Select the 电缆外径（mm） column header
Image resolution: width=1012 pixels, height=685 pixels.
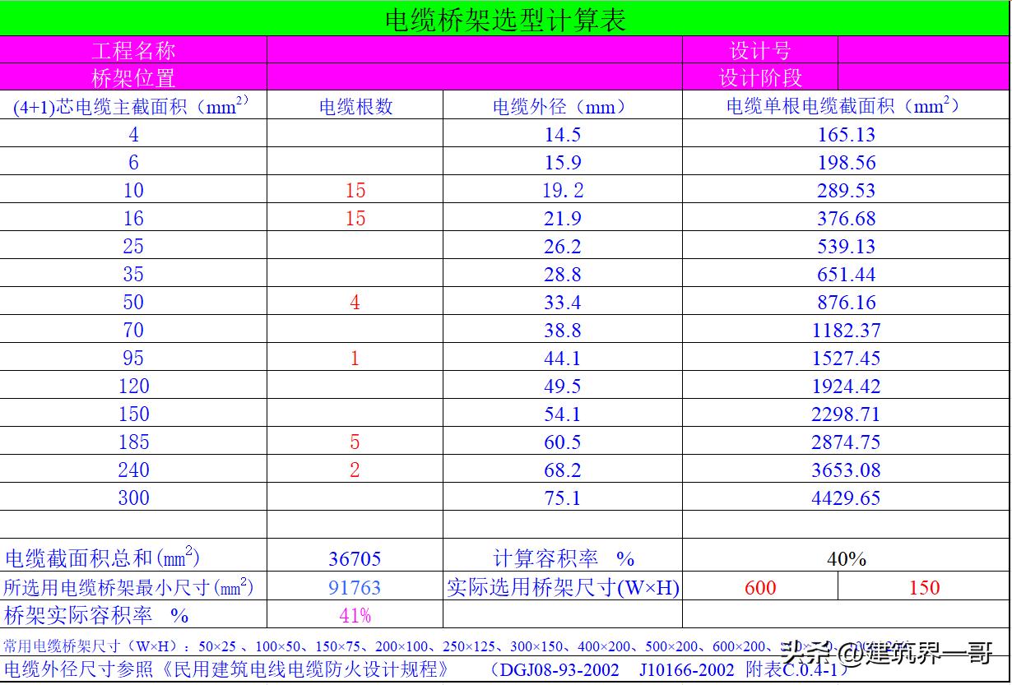tap(563, 105)
